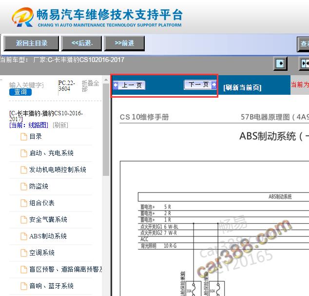Focus the keyword search input field
This screenshot has height=296, width=309.
click(x=27, y=85)
